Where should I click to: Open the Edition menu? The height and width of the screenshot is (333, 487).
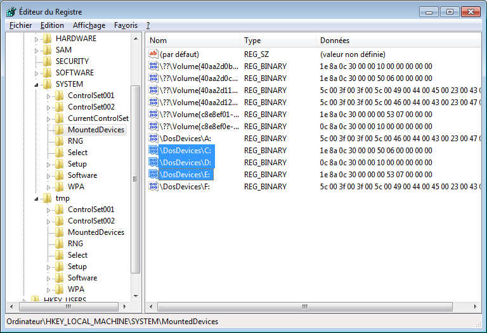52,25
